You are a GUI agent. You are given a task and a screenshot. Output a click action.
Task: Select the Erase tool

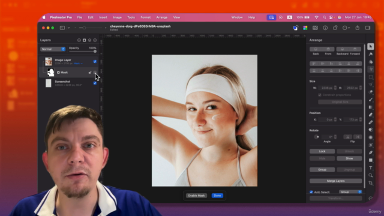point(371,115)
